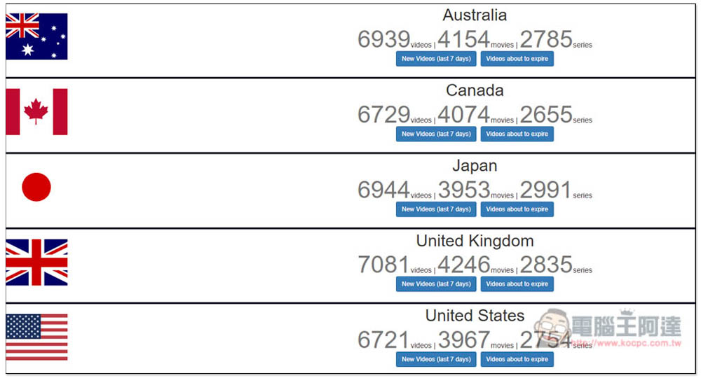Click the Canada 6729 videos count
The height and width of the screenshot is (378, 701).
point(394,115)
